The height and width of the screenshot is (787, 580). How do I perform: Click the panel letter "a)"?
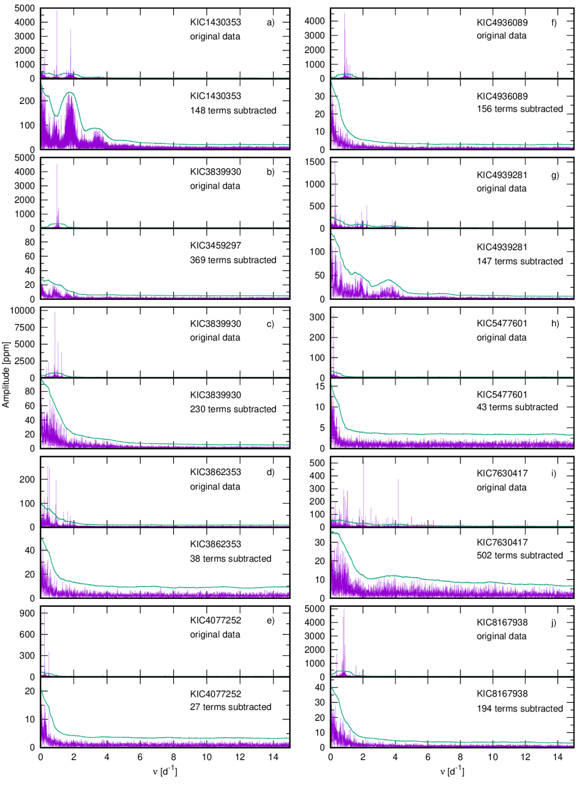(271, 22)
